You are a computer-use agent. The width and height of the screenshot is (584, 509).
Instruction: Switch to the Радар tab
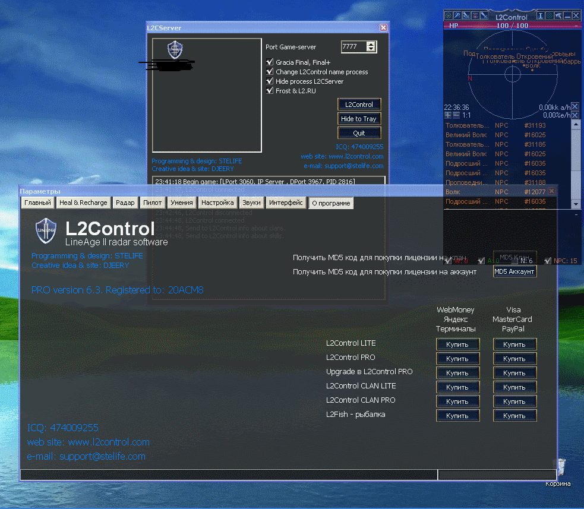(x=125, y=203)
